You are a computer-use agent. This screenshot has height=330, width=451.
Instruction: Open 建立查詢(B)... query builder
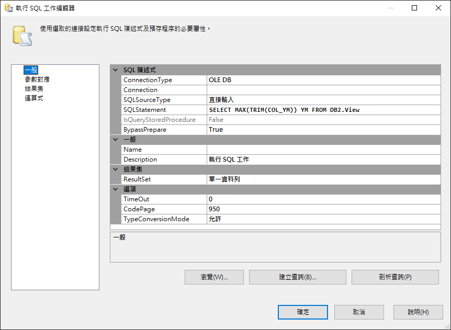(x=297, y=277)
